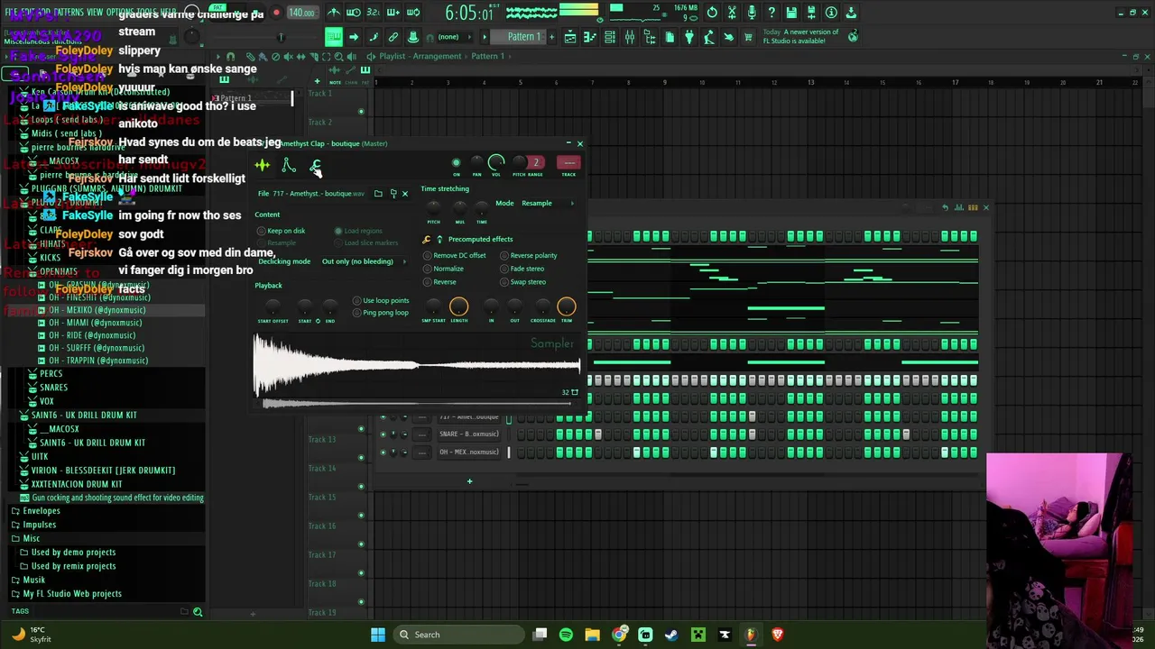Viewport: 1155px width, 649px height.
Task: Open the audio editor icon next to file
Action: [x=393, y=194]
